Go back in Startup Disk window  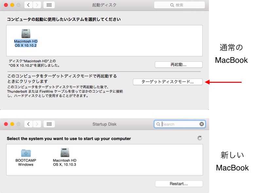click(x=28, y=124)
